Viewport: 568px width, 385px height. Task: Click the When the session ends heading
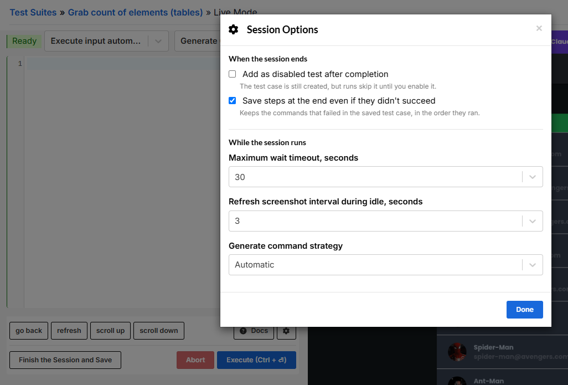point(268,59)
